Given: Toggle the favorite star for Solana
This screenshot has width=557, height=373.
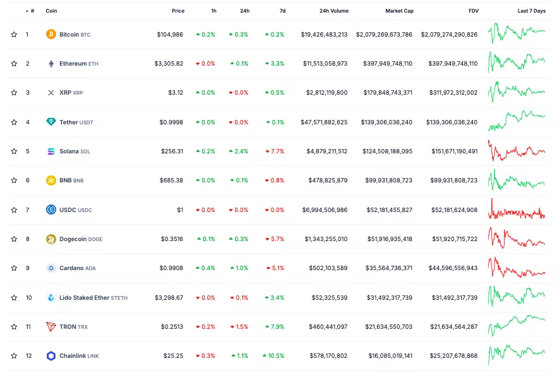Looking at the screenshot, I should 14,151.
